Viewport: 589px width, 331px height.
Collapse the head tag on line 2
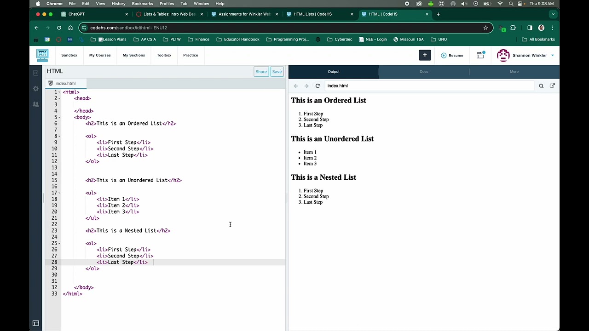[x=59, y=98]
